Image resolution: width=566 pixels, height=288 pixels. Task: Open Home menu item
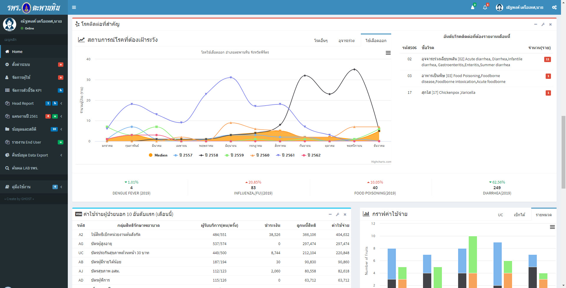click(34, 51)
